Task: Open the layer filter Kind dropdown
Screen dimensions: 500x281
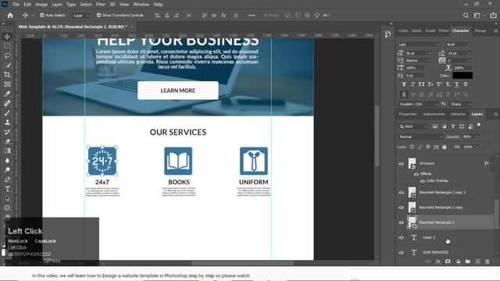Action: (413, 126)
